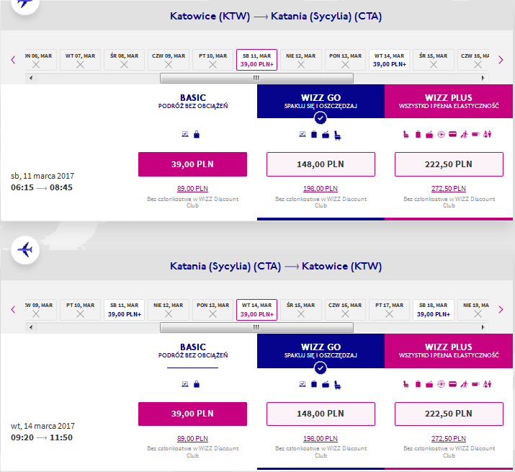Choose the 222,50 PLN WIZZ PLUS fare for the 11 marca flight

(449, 164)
